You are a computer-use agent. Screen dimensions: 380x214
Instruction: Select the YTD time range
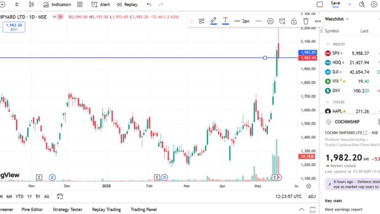coord(19,197)
